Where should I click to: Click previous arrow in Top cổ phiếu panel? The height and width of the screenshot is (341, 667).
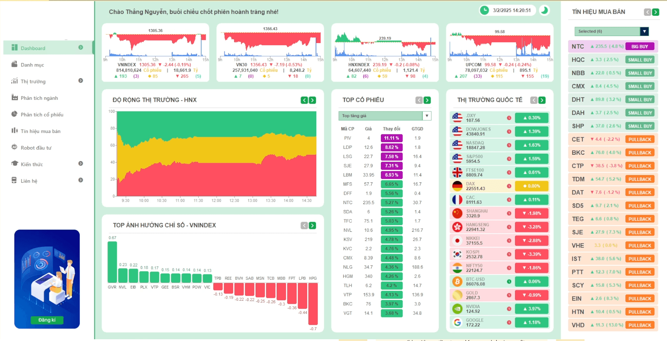coord(419,100)
